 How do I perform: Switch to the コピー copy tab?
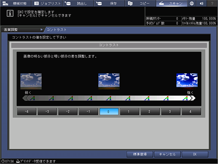click(140, 3)
